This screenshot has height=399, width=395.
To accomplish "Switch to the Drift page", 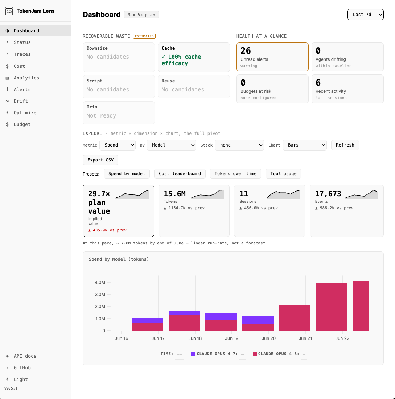I will point(36,101).
